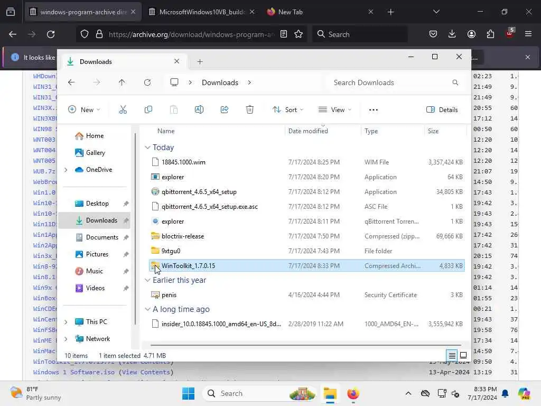541x406 pixels.
Task: Click the Cut scissors icon in Explorer toolbar
Action: click(123, 110)
